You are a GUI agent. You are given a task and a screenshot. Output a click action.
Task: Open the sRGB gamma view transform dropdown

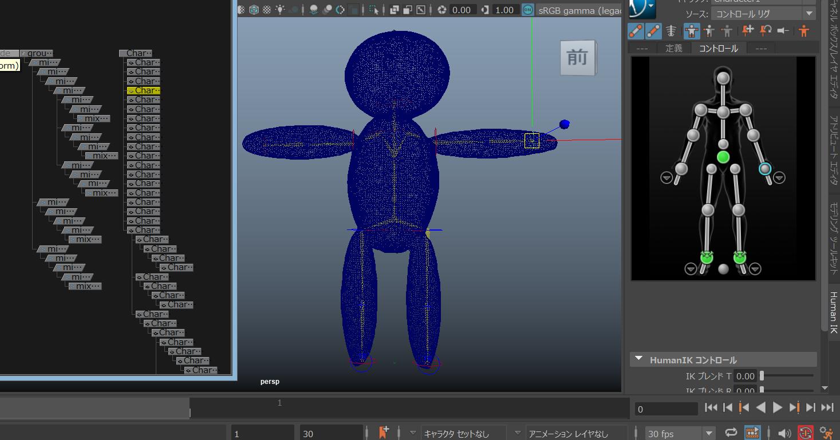(x=579, y=10)
